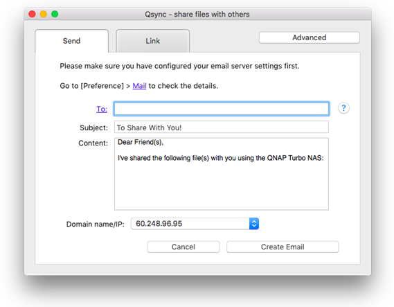Click into the Subject text field
The width and height of the screenshot is (394, 307).
[x=222, y=127]
